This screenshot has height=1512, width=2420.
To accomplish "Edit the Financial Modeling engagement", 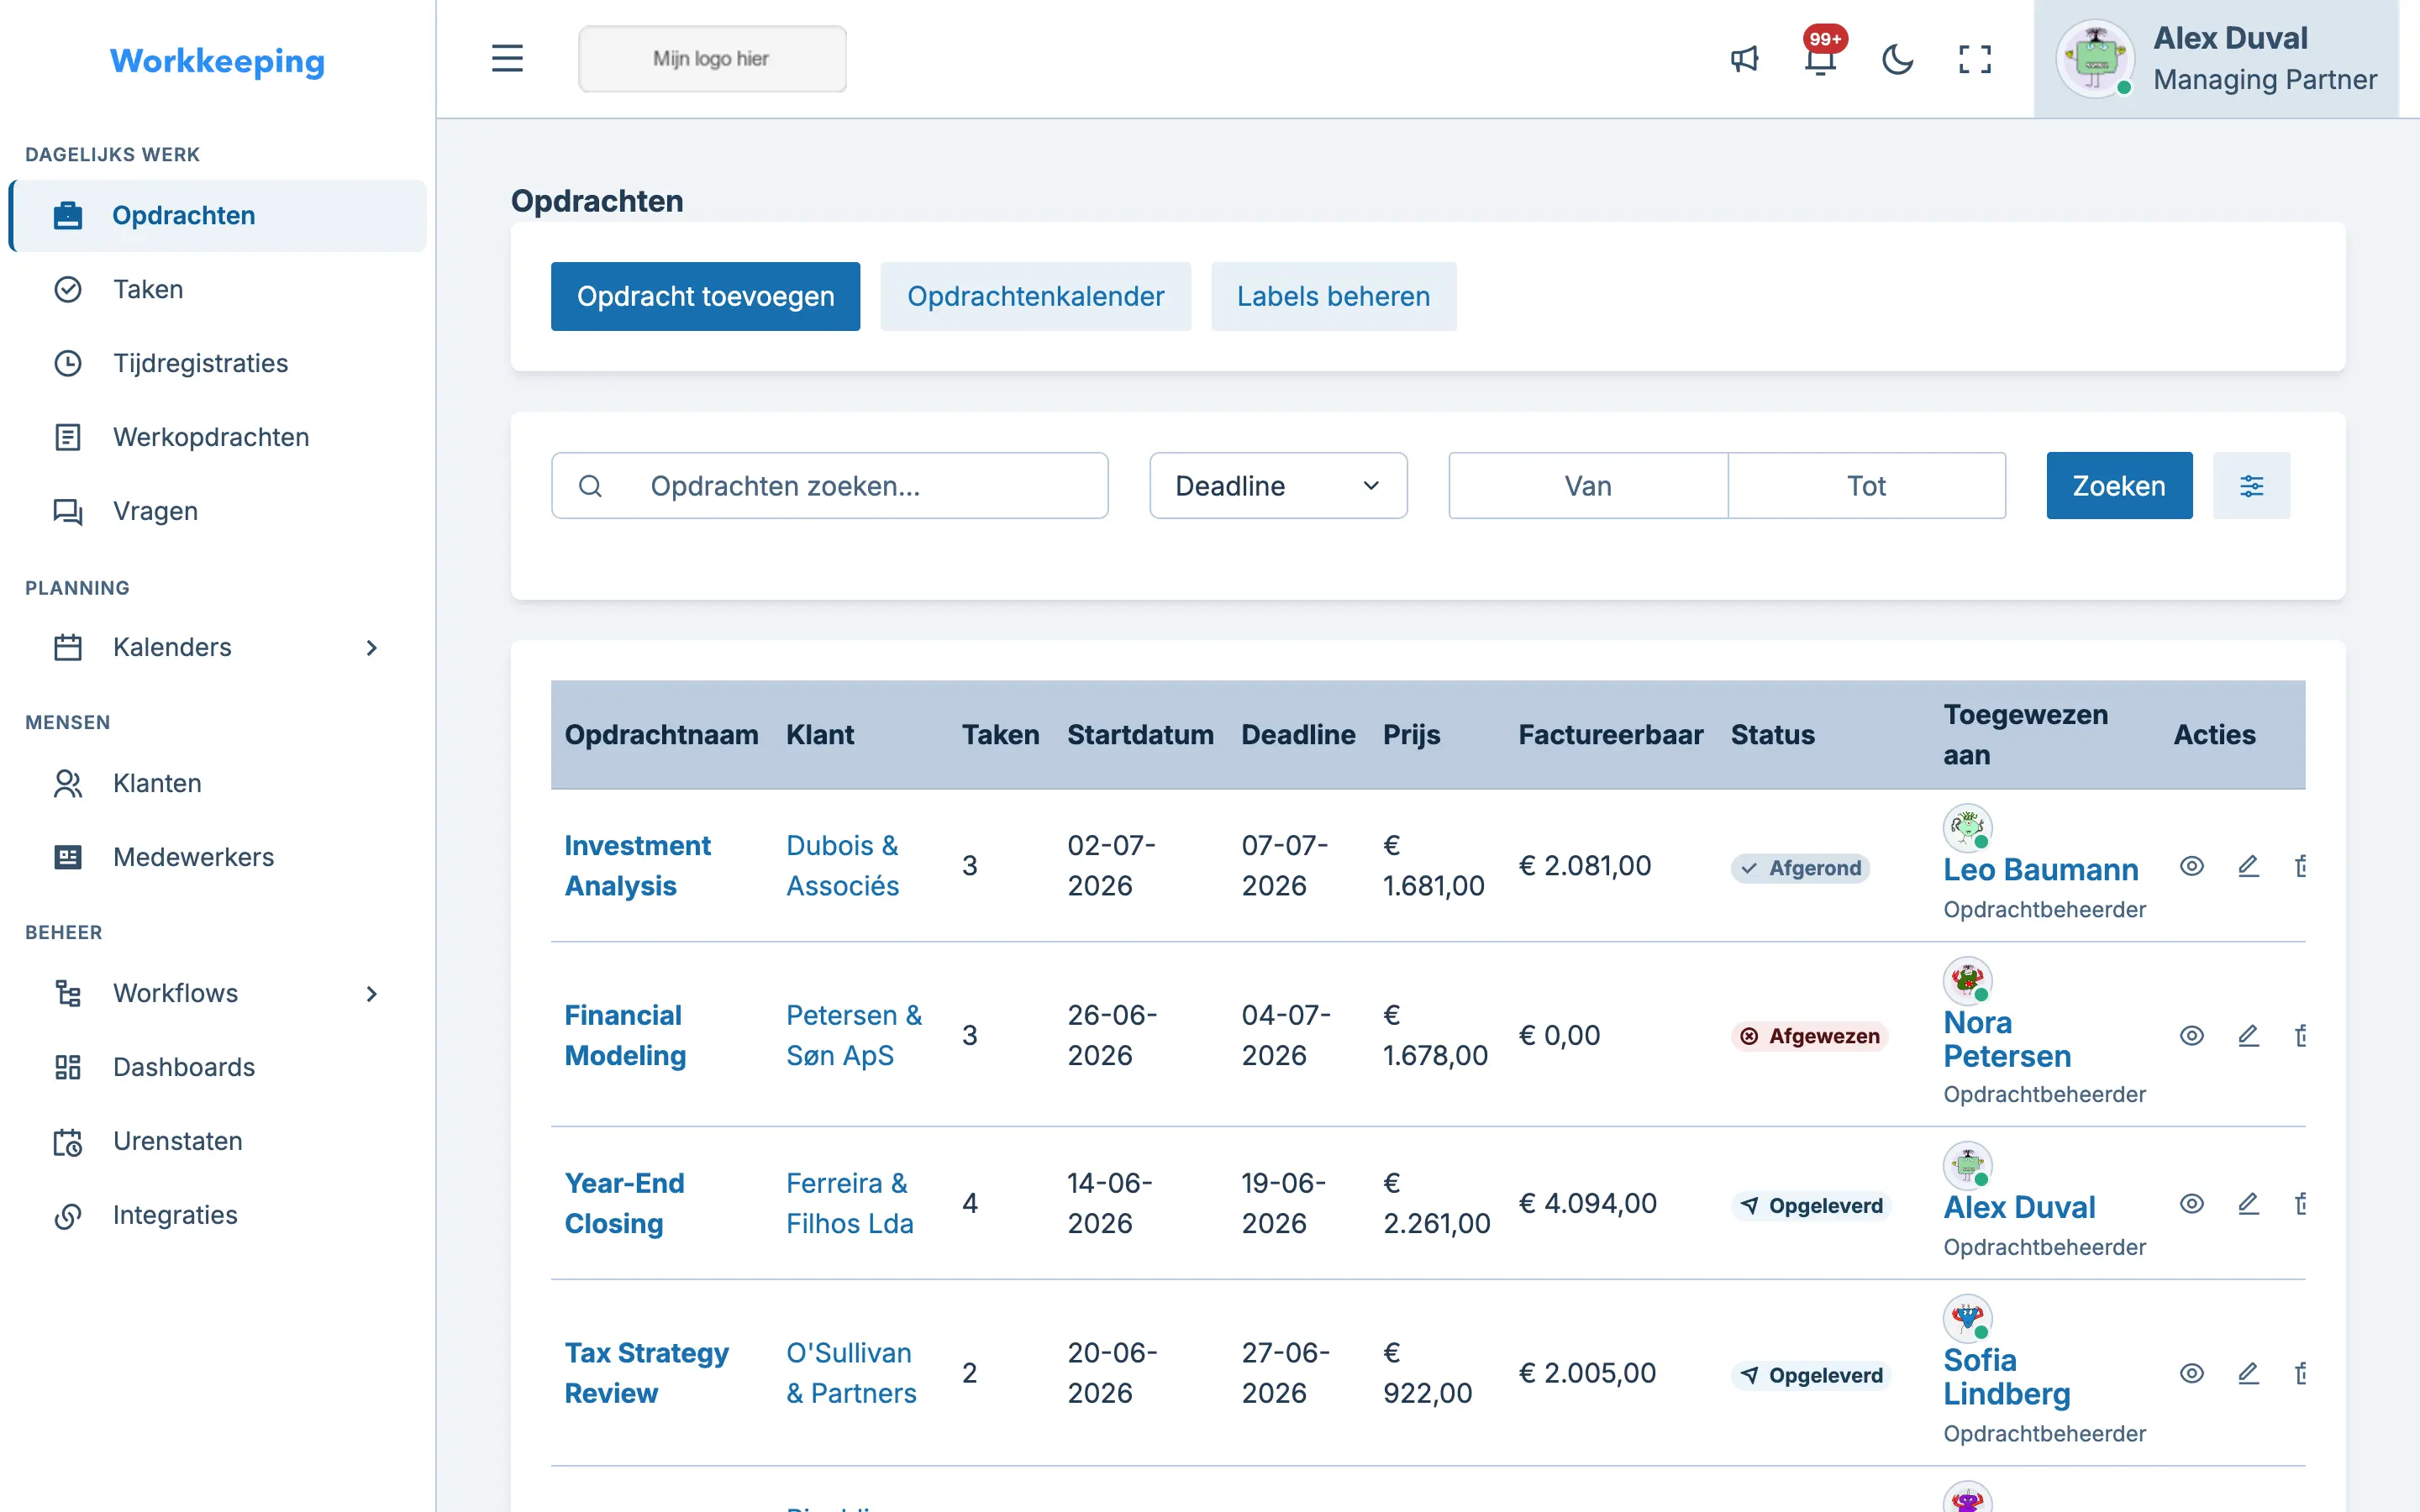I will (x=2248, y=1035).
